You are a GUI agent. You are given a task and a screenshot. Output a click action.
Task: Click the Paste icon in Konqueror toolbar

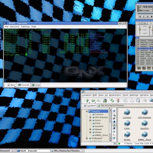coord(138,100)
